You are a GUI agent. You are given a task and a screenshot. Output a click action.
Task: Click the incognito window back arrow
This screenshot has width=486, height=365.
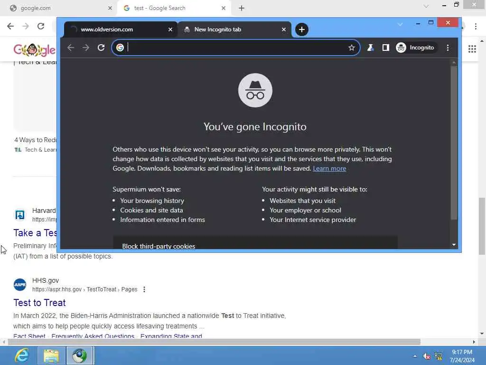pos(71,48)
